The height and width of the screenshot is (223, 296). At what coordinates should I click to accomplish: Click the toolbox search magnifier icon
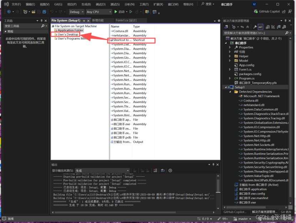tap(43, 26)
